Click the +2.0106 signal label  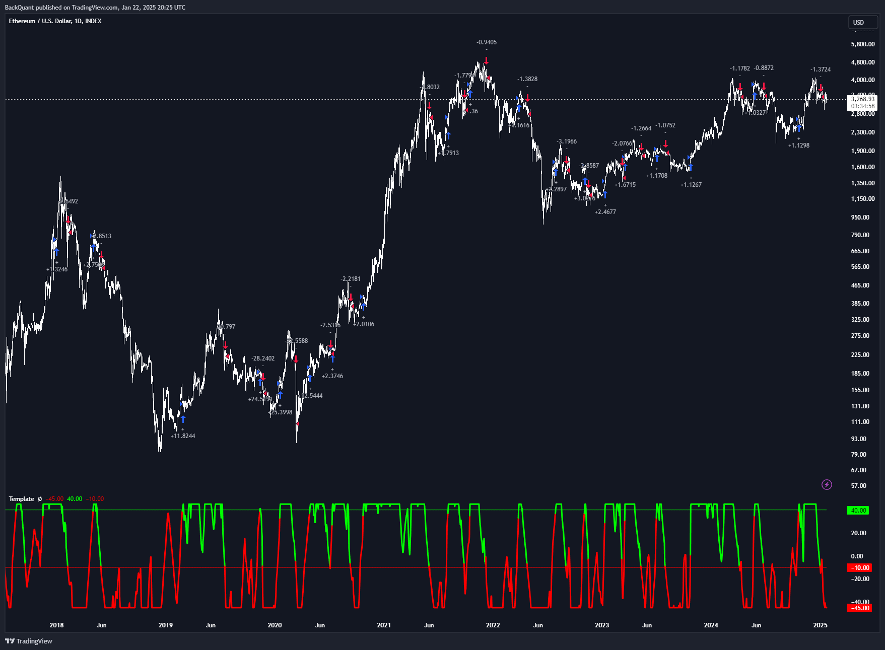click(364, 324)
